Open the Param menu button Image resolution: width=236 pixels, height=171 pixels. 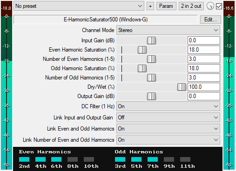point(166,6)
